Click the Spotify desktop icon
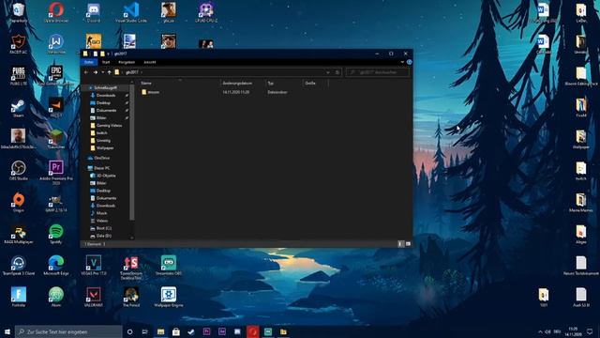 [56, 234]
